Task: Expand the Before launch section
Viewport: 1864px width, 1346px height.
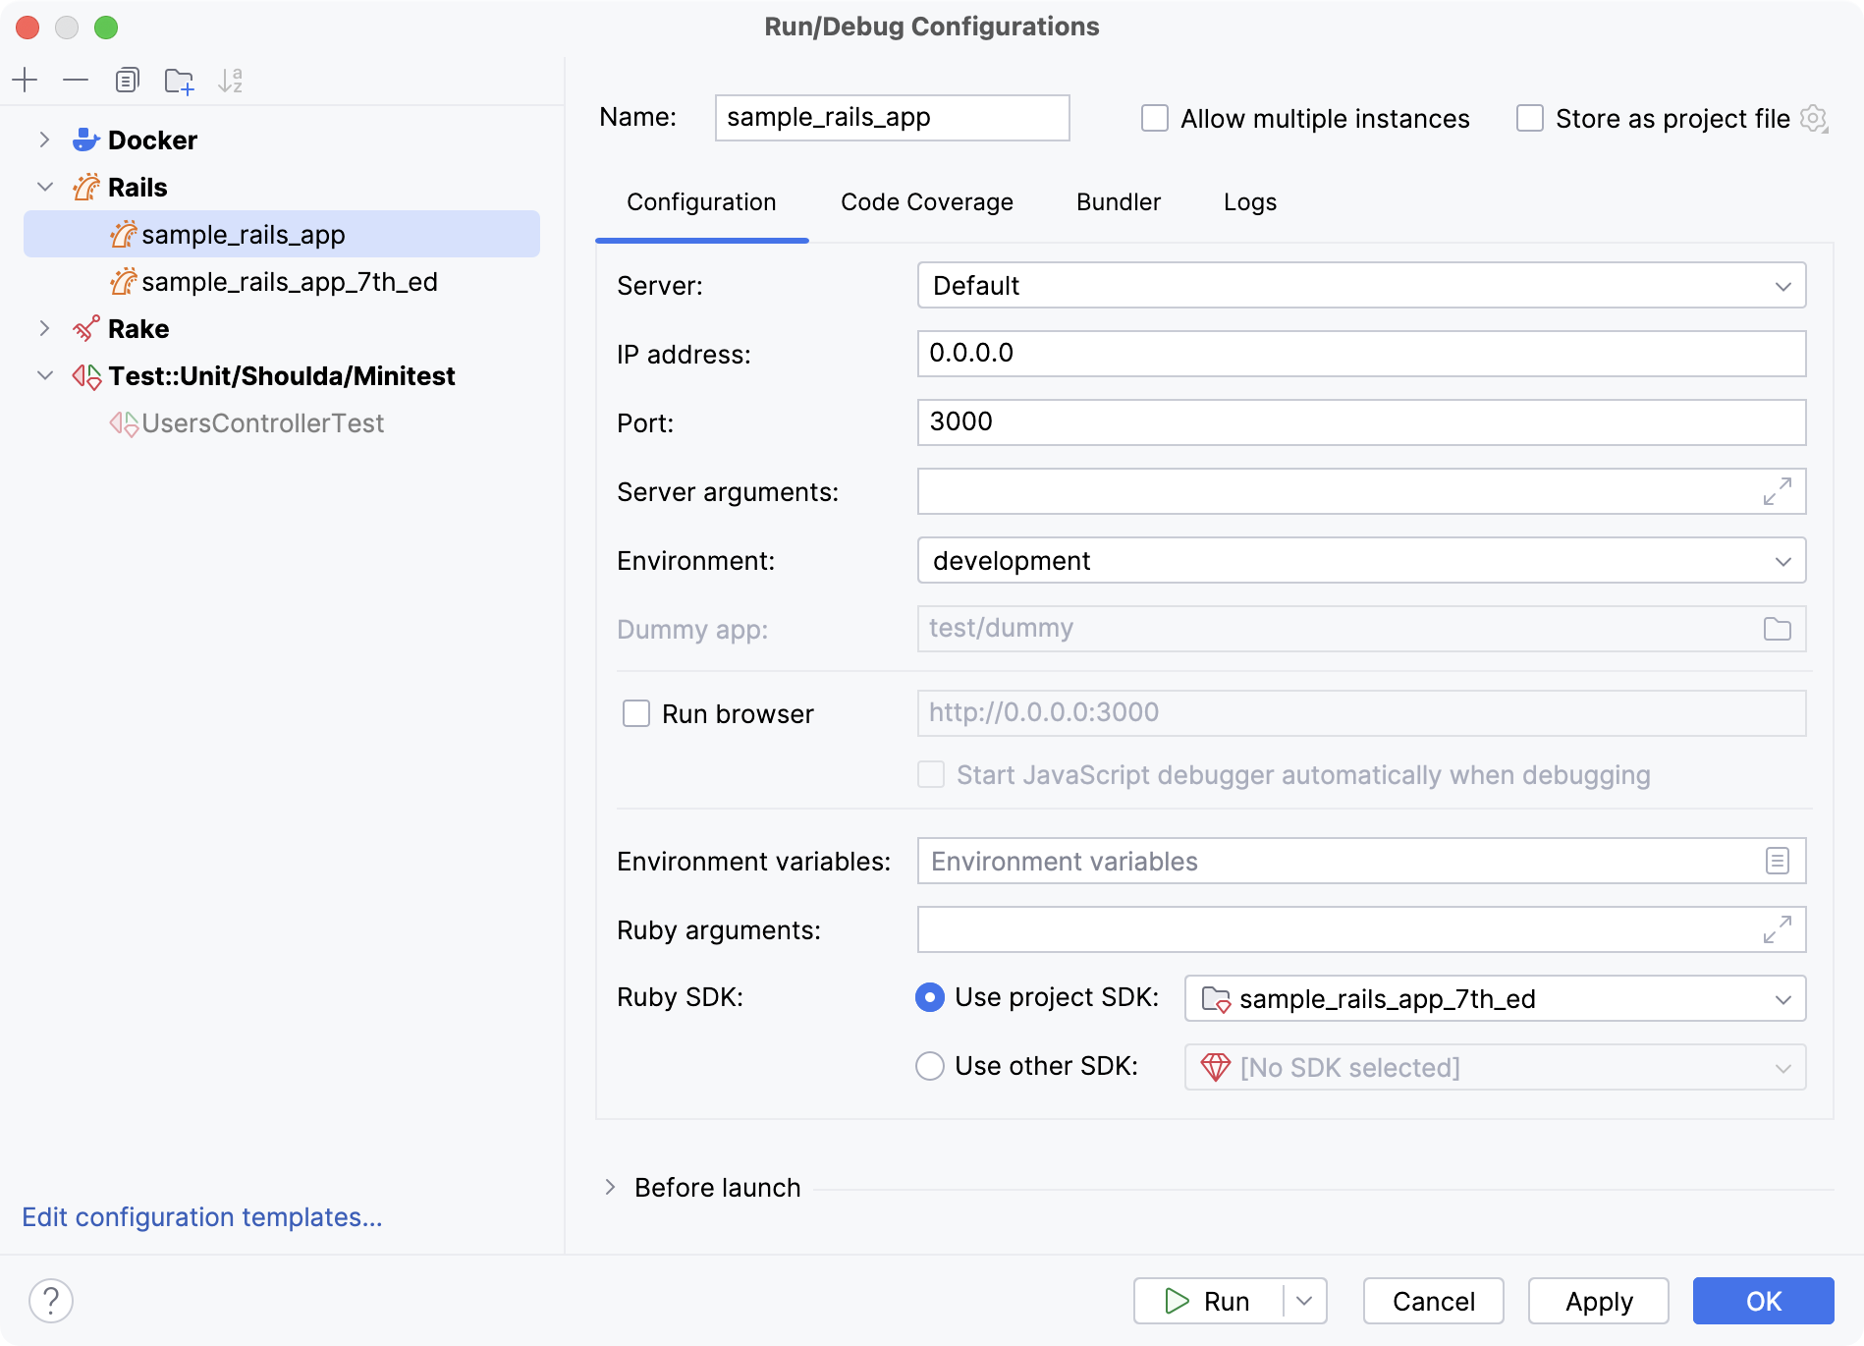Action: pyautogui.click(x=612, y=1187)
